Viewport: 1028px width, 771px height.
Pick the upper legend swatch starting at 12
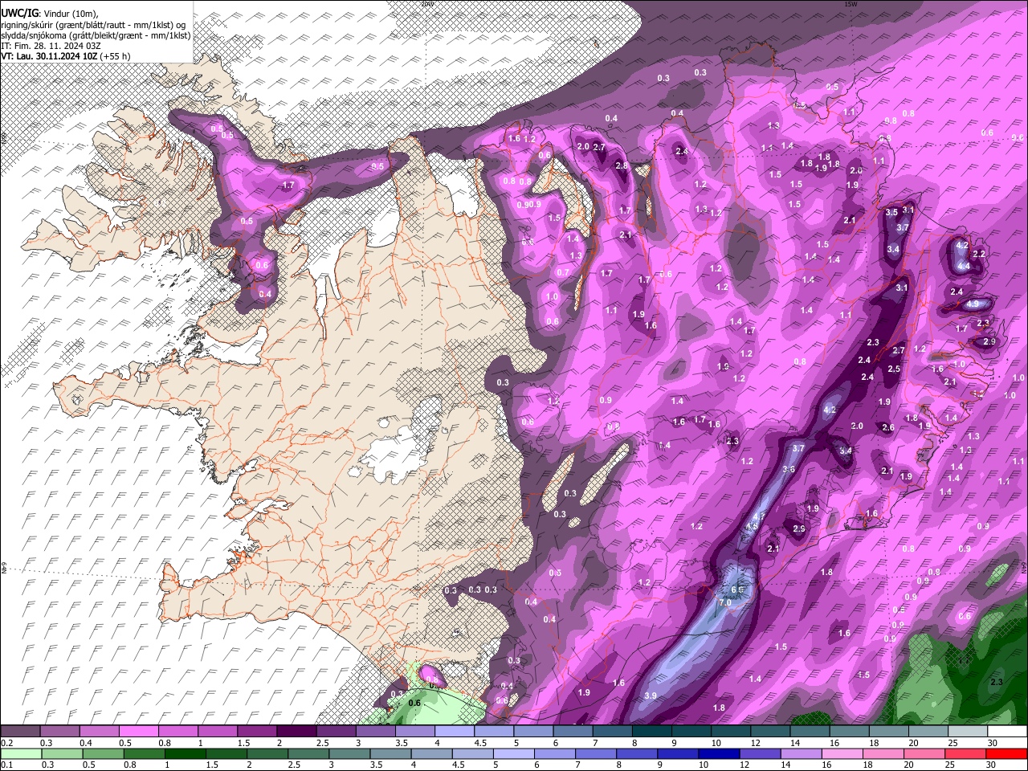tap(770, 732)
